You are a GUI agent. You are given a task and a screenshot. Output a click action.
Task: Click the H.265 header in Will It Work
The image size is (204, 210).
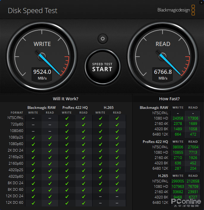click(x=109, y=108)
